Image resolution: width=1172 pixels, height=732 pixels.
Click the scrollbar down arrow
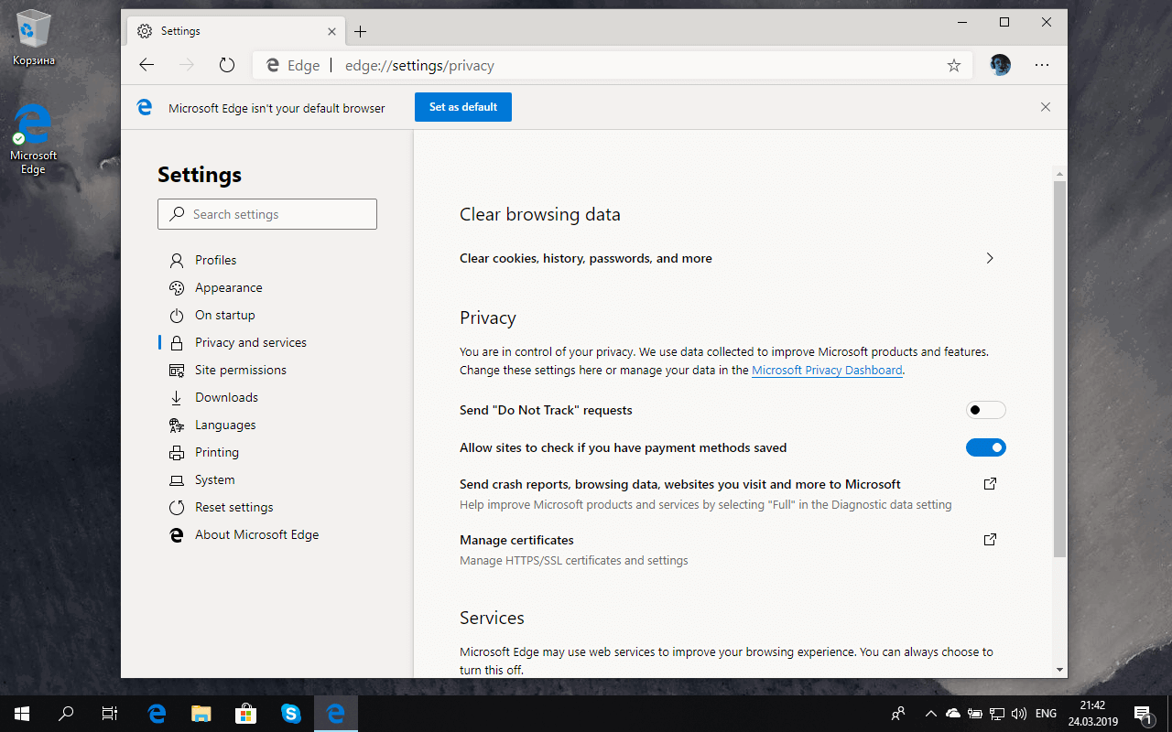click(1059, 670)
